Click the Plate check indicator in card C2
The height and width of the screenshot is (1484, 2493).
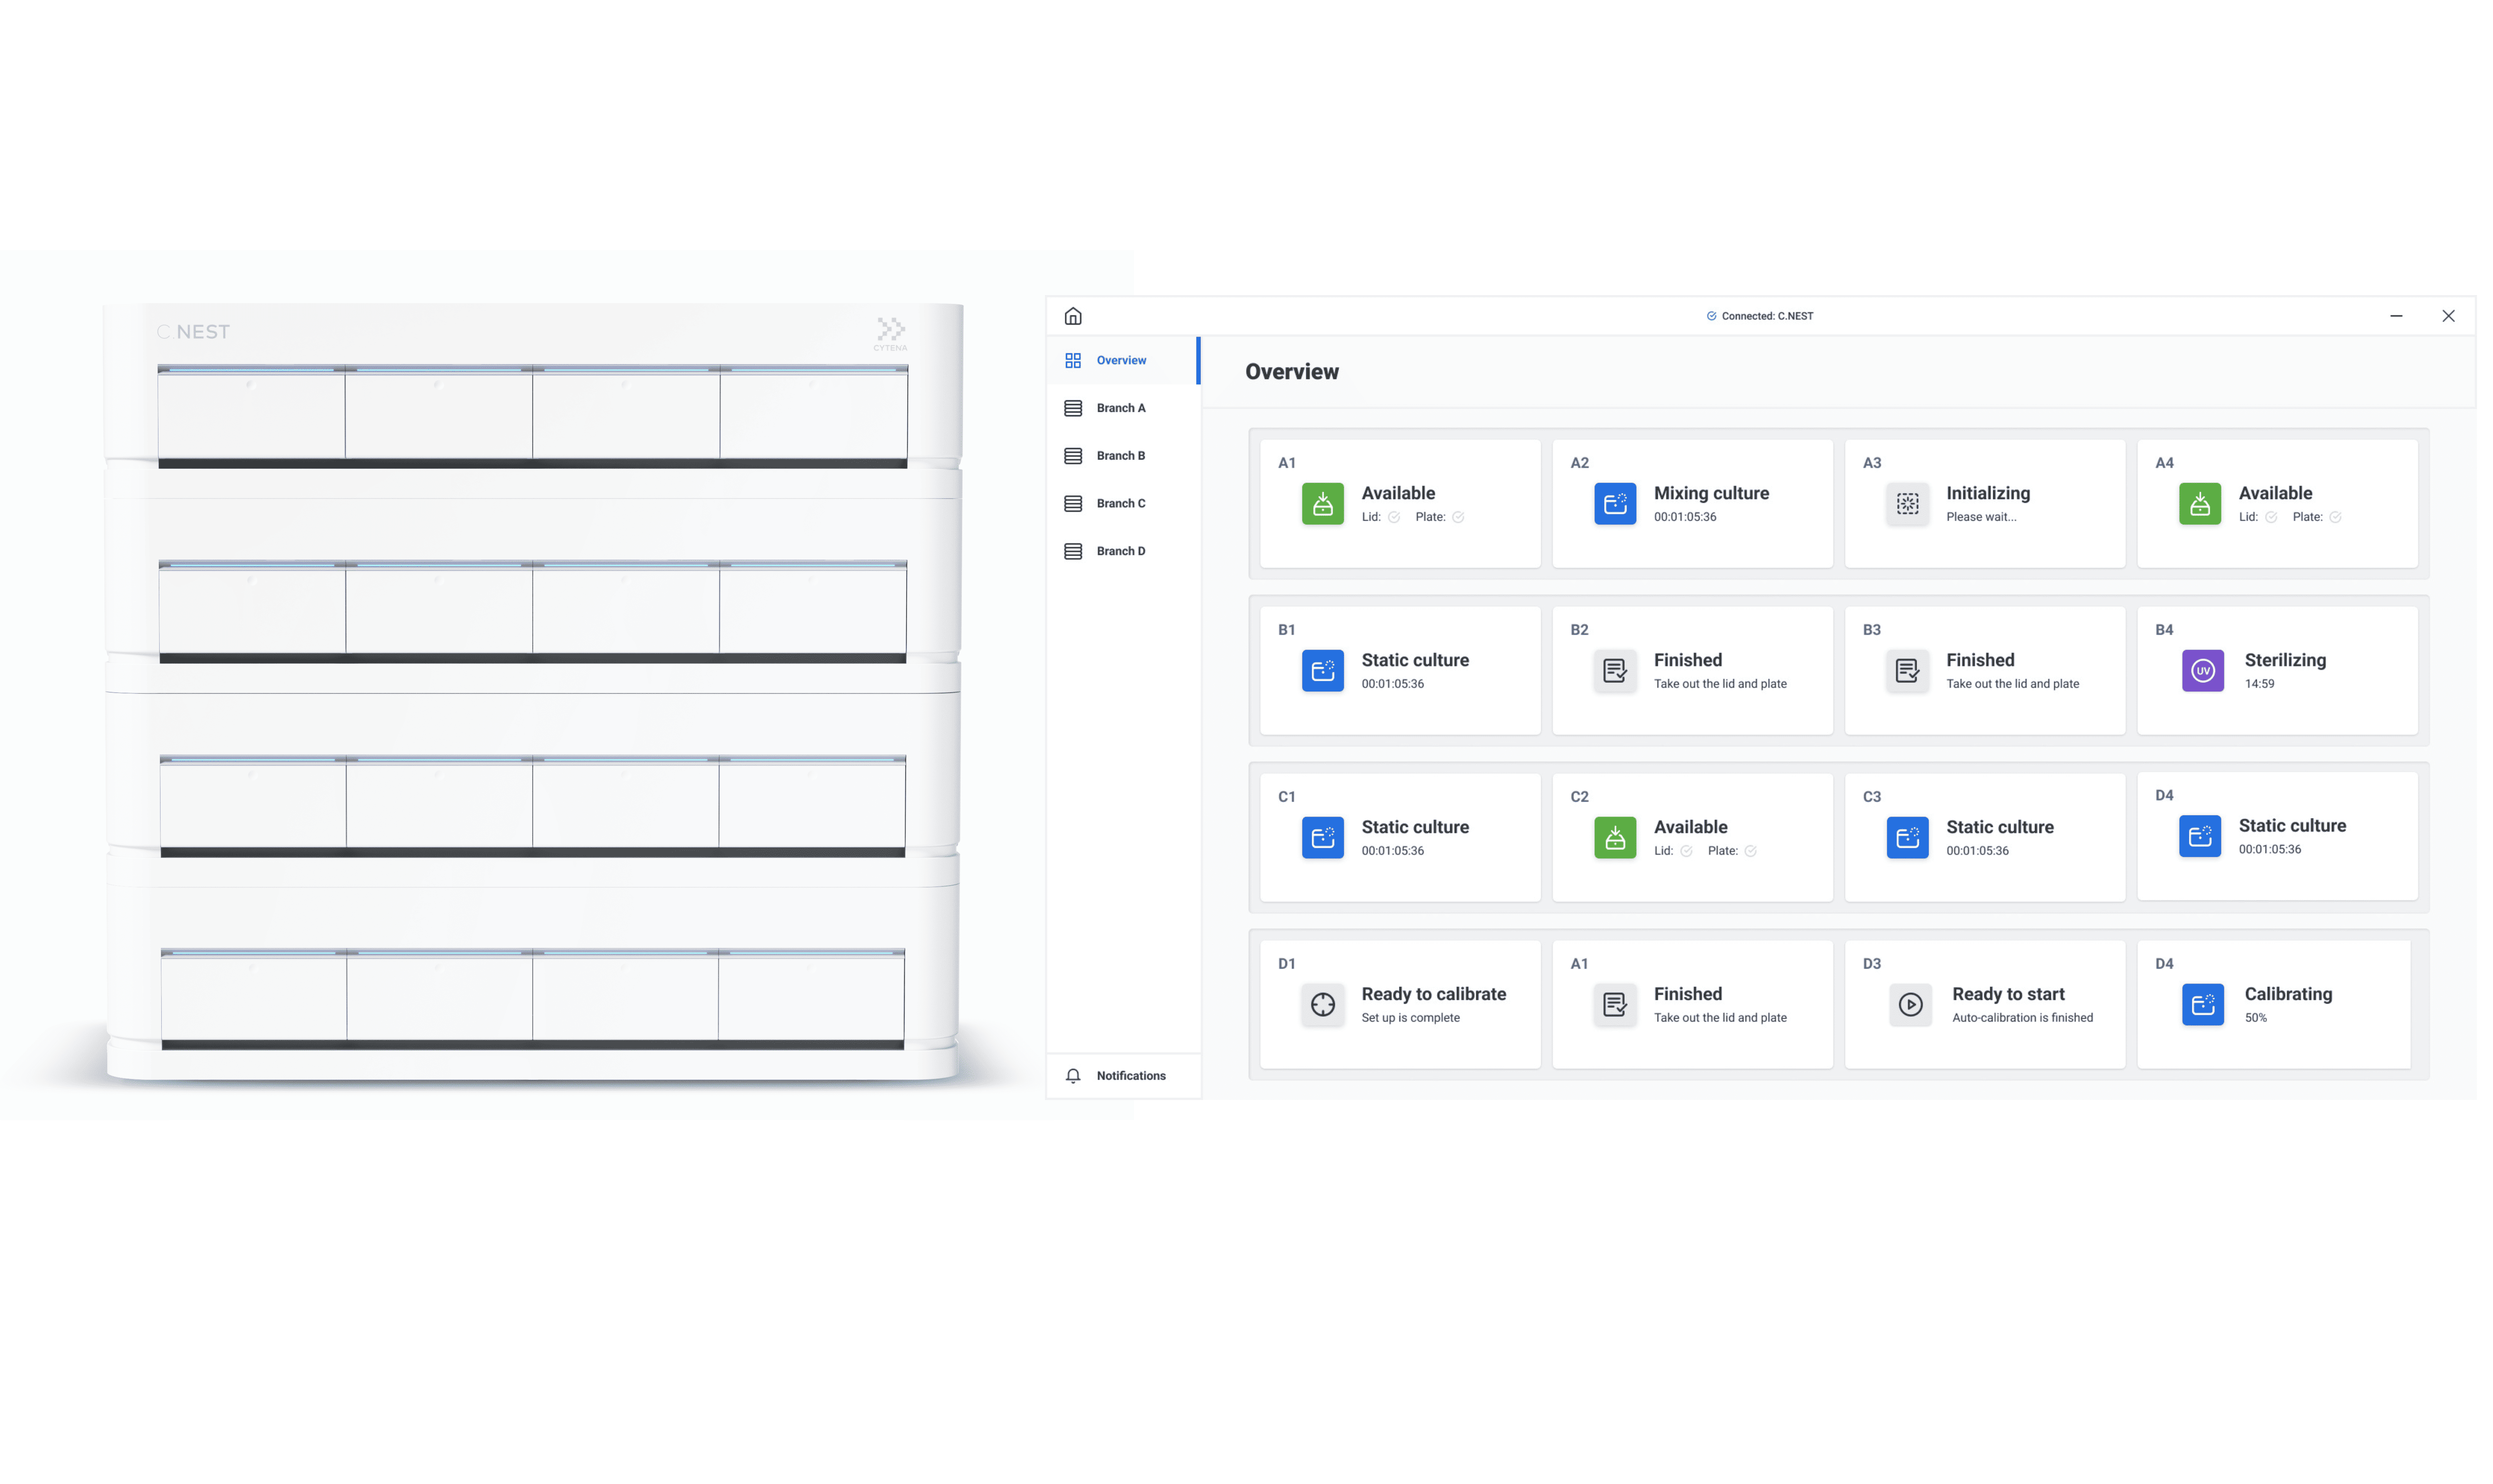[1750, 851]
